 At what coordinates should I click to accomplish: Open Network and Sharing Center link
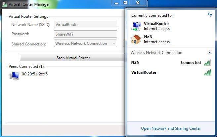point(171,128)
